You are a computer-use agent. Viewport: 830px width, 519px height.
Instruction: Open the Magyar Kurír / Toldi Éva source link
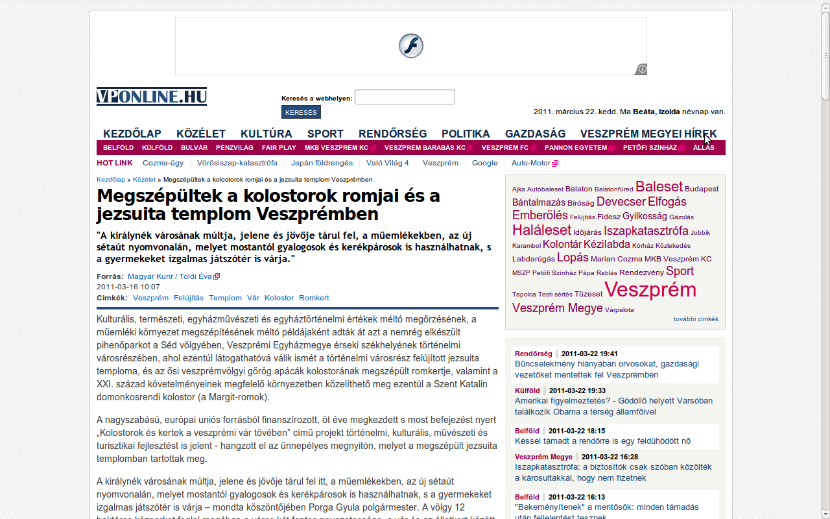(170, 276)
